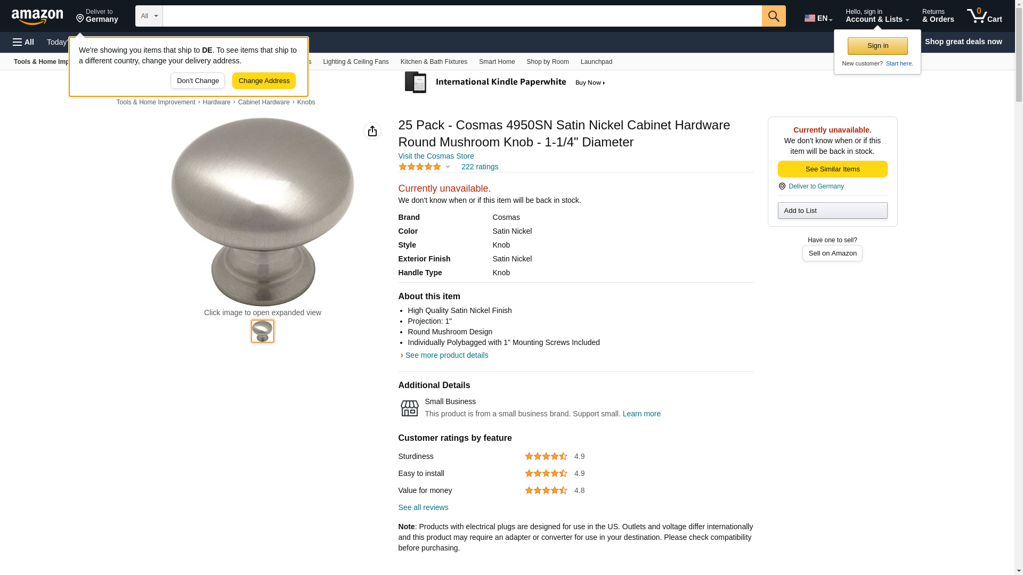The image size is (1023, 575).
Task: Open the Smart Home menu item
Action: click(x=497, y=62)
